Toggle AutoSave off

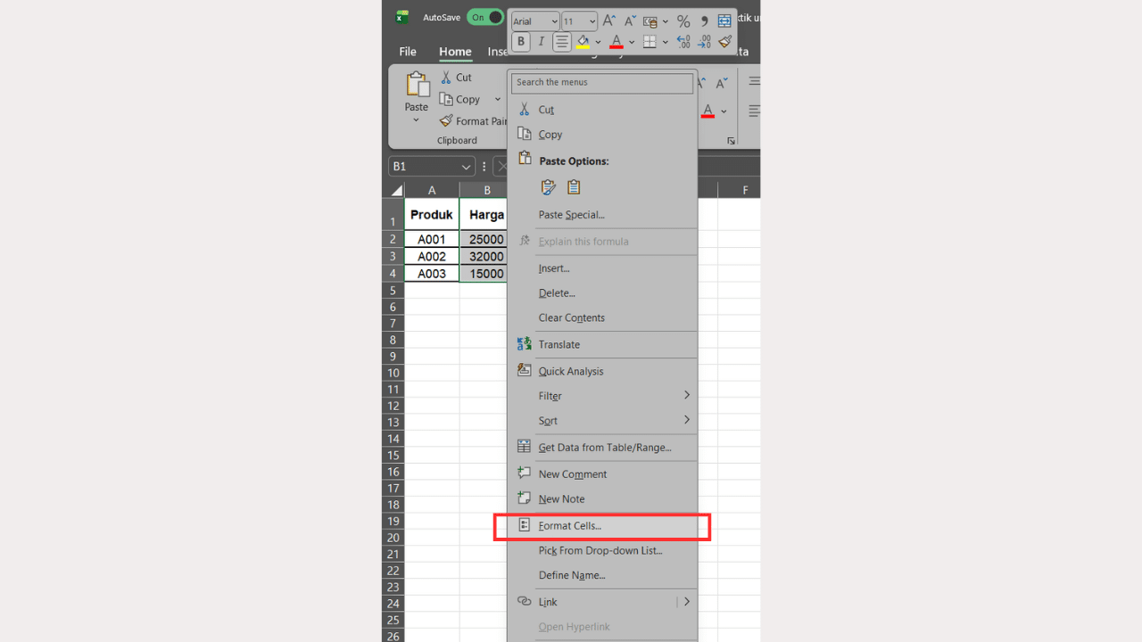485,17
